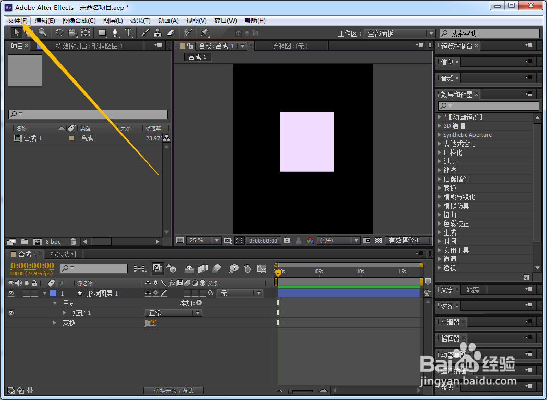Image resolution: width=547 pixels, height=400 pixels.
Task: Select the Rotation tool
Action: point(59,33)
